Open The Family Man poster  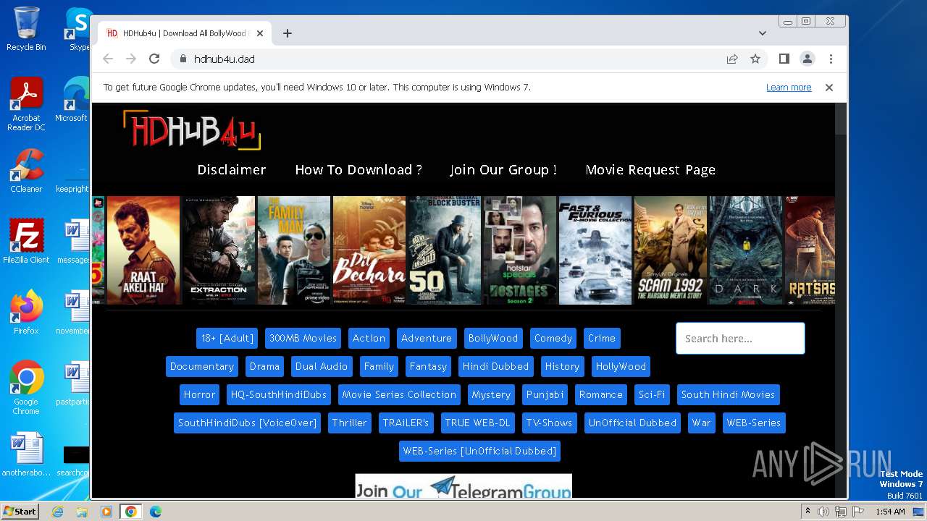pyautogui.click(x=294, y=250)
